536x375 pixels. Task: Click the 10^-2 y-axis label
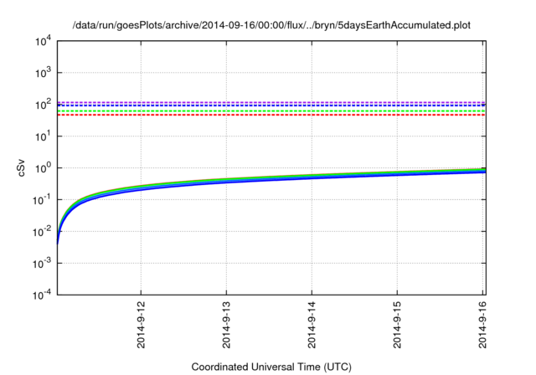coord(42,232)
